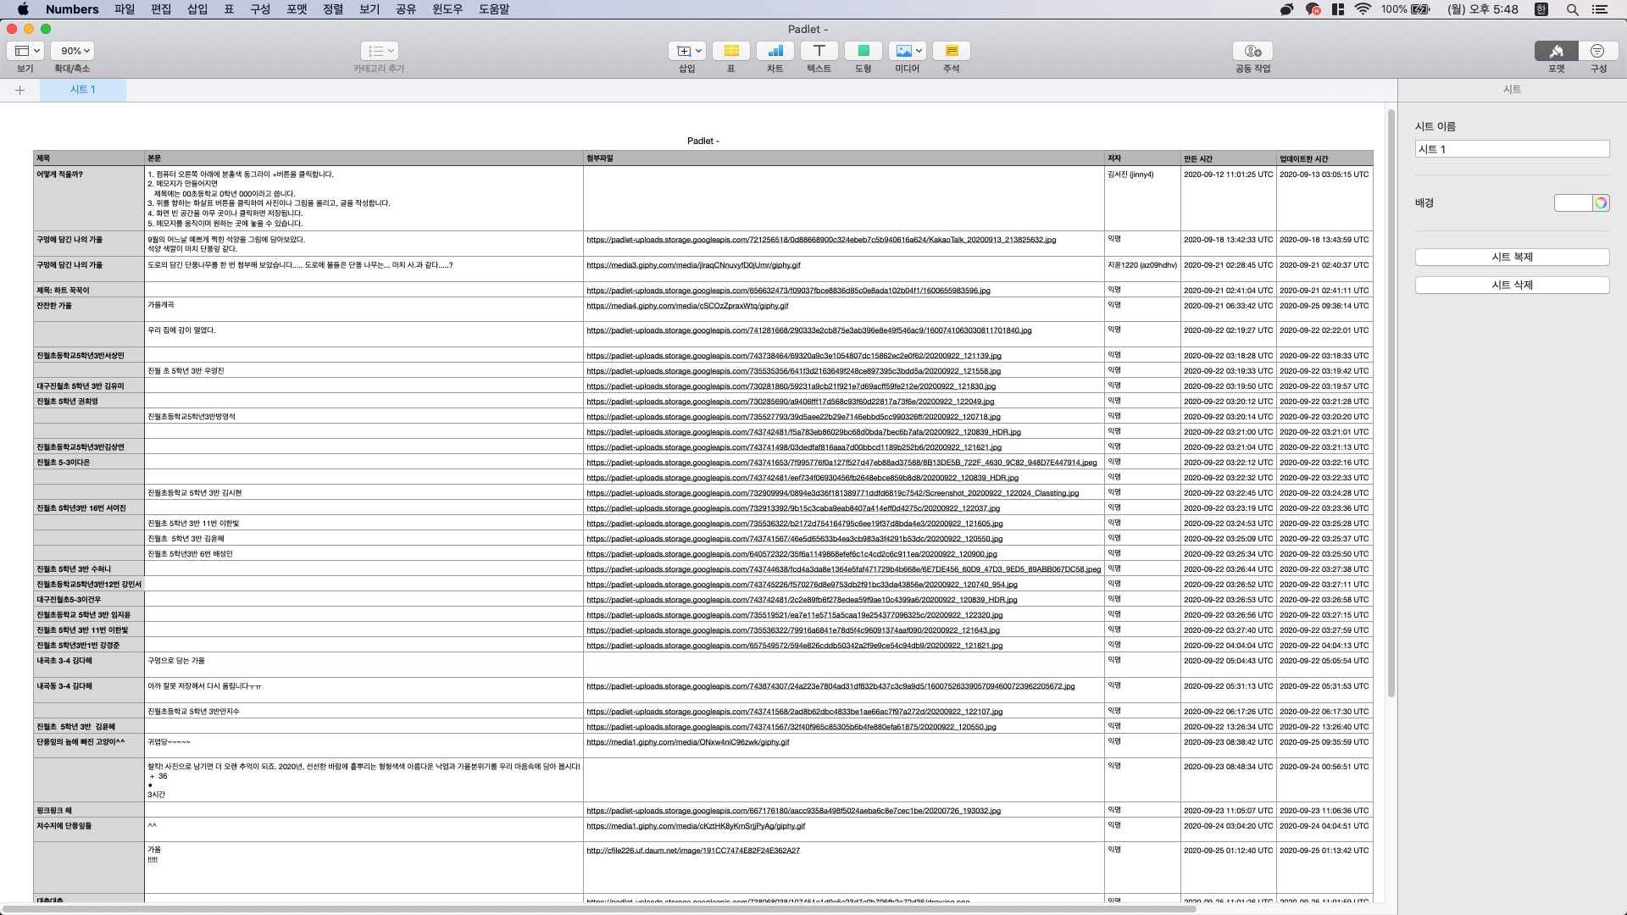Viewport: 1627px width, 915px height.
Task: Open the background color wheel picker
Action: tap(1600, 203)
